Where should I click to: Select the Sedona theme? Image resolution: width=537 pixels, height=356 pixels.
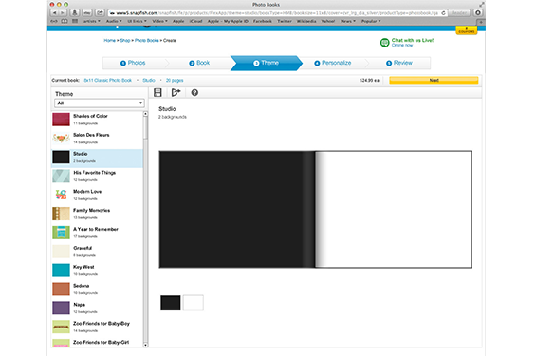coord(98,290)
